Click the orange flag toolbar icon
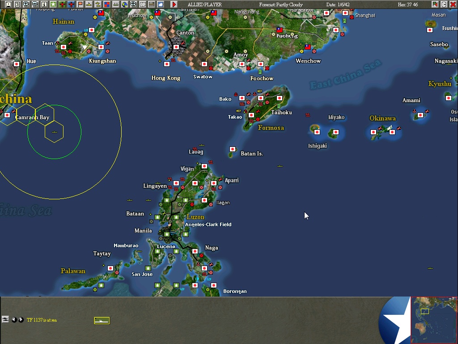The height and width of the screenshot is (344, 458). point(80,4)
